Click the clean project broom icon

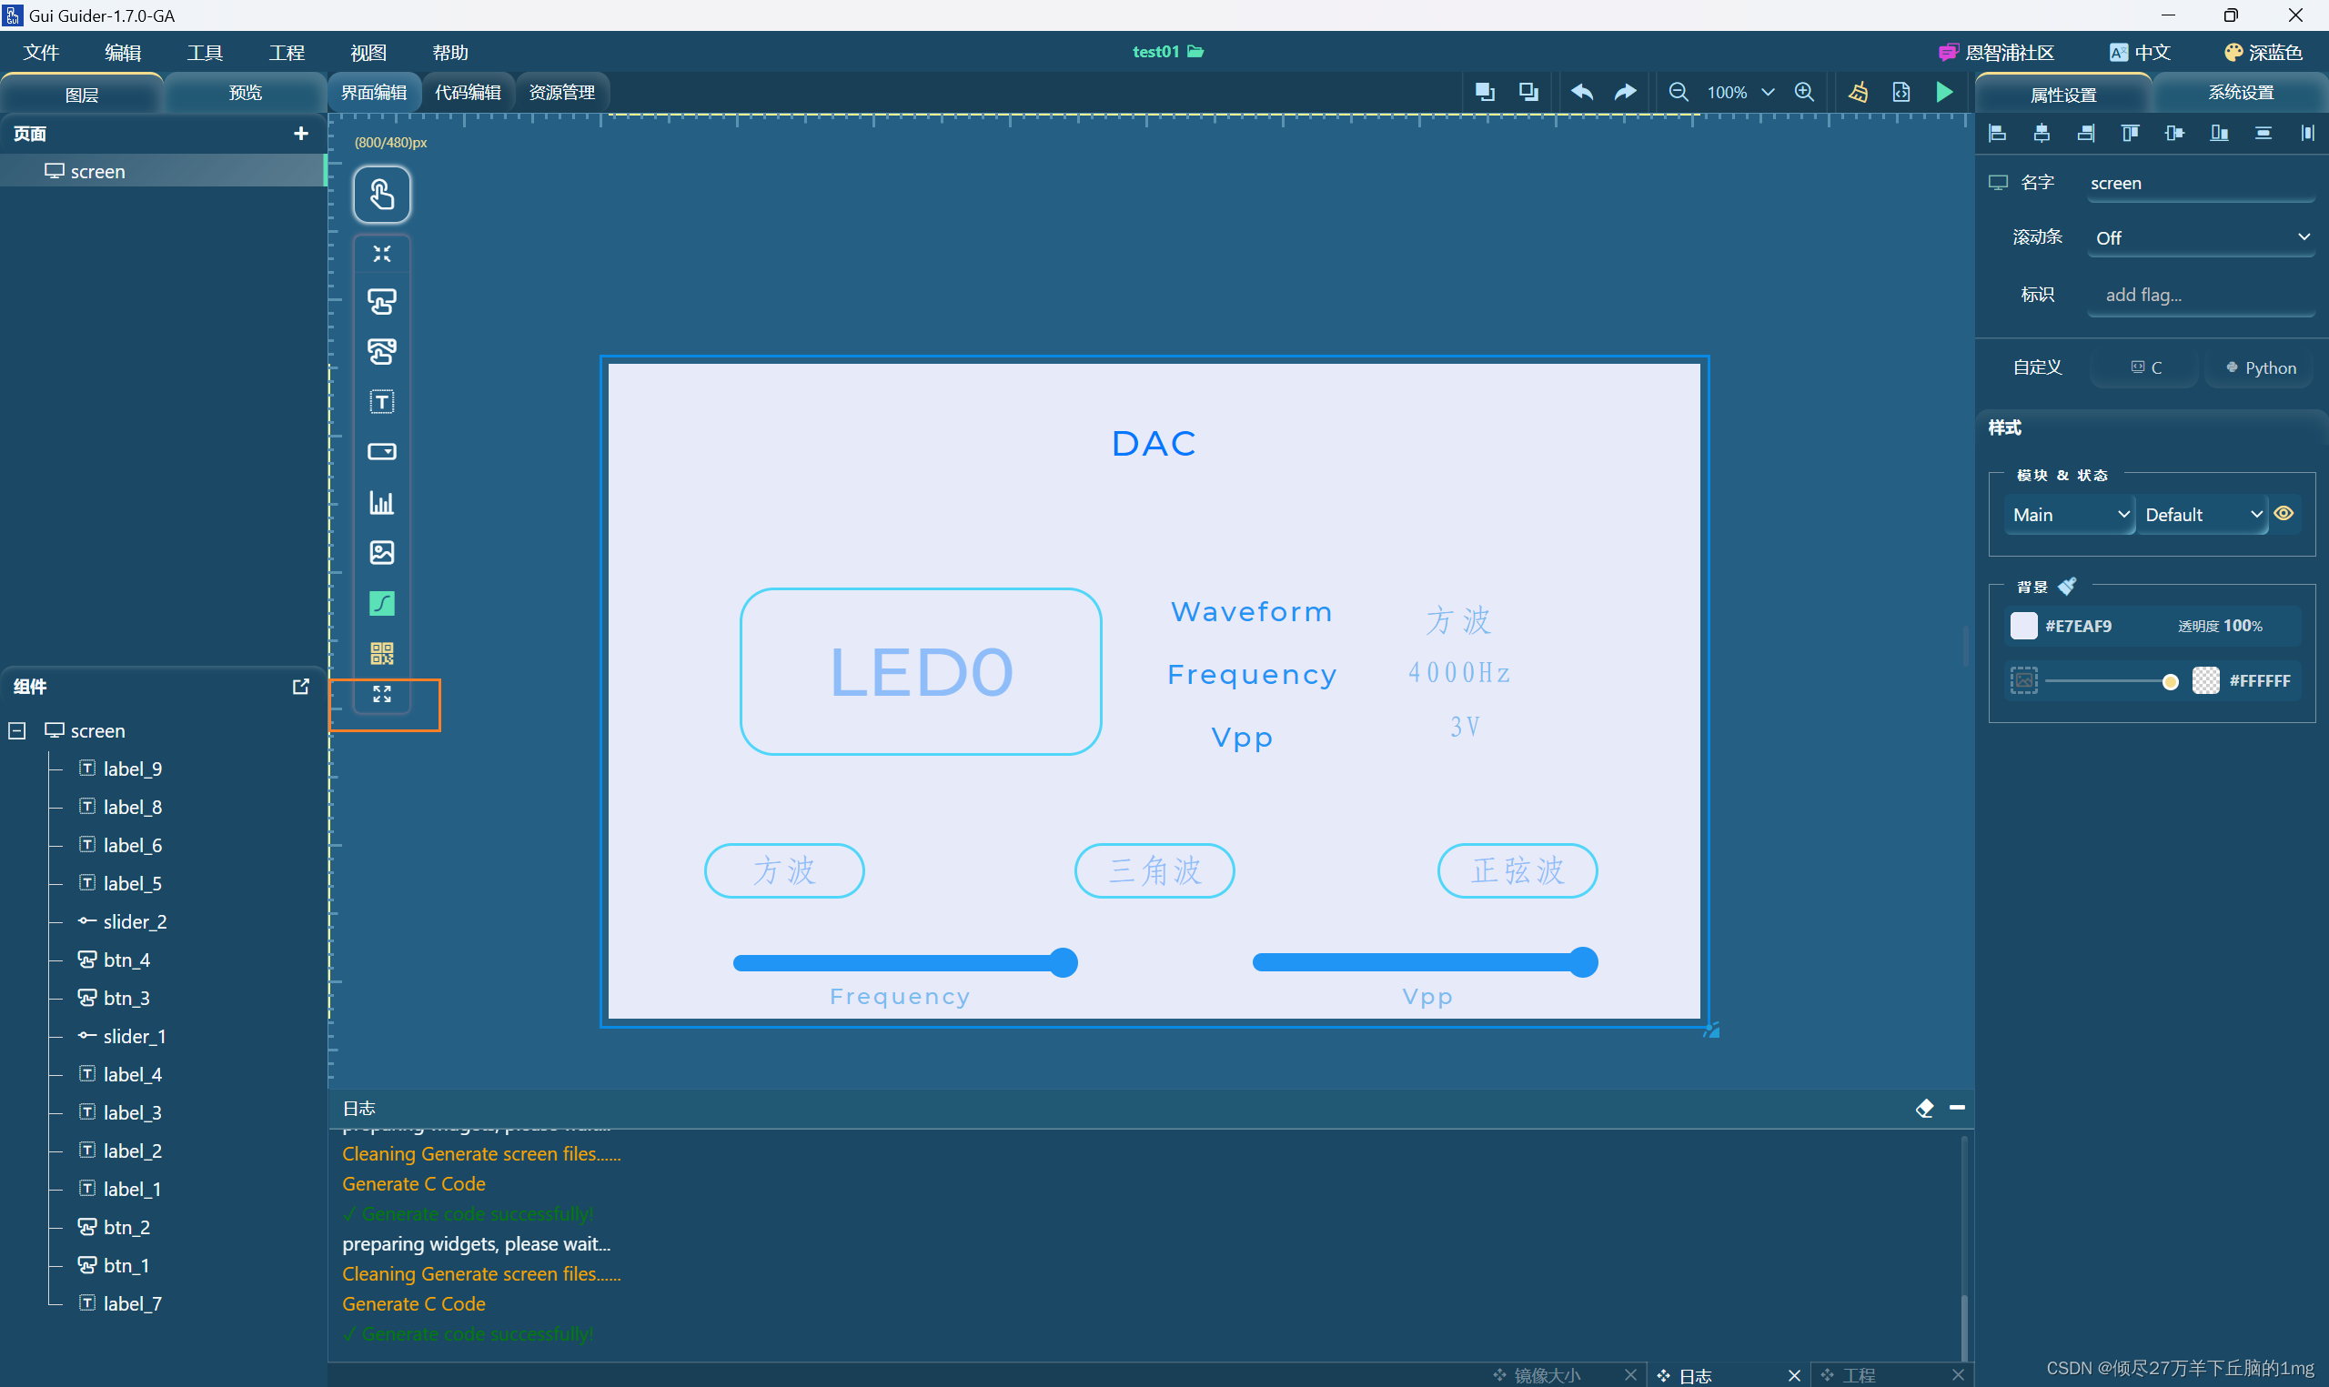coord(1857,92)
